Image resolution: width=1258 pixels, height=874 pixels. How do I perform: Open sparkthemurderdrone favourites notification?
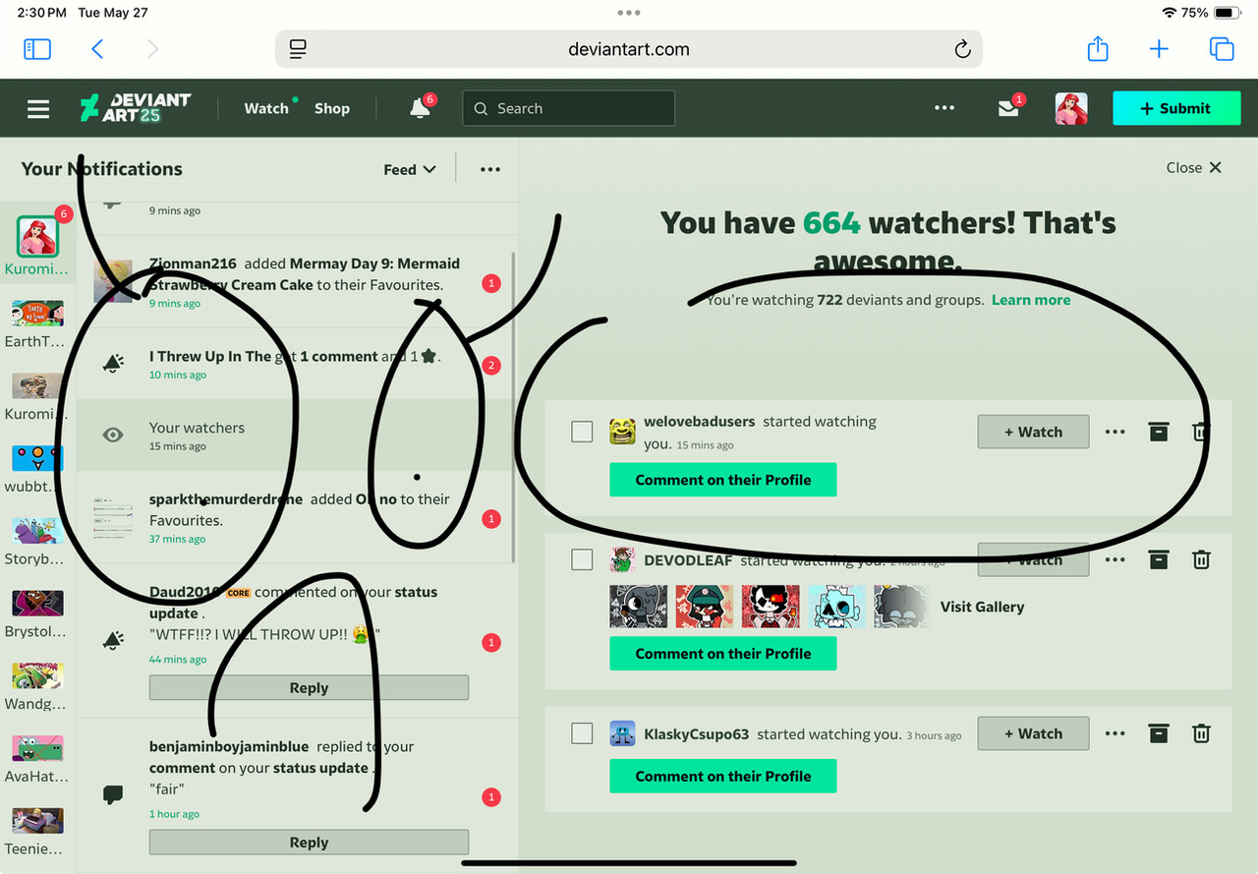click(x=296, y=518)
